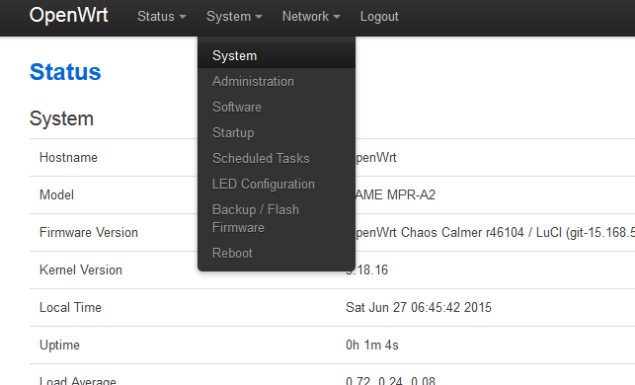
Task: Open Backup / Flash Firmware entry
Action: click(277, 218)
